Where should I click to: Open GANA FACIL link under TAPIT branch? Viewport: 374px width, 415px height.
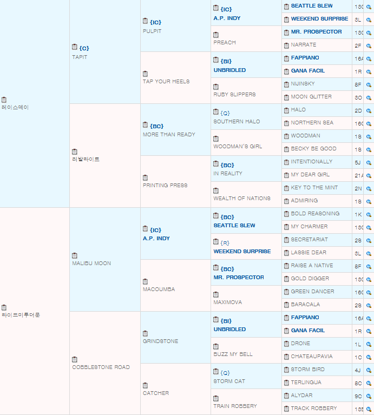pyautogui.click(x=308, y=71)
